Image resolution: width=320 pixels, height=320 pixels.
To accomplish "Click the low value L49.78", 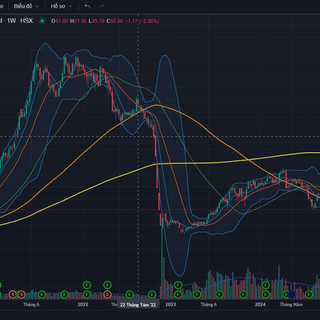I will point(97,21).
